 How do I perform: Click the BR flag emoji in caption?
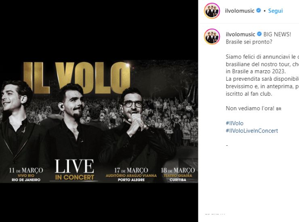coord(279,109)
